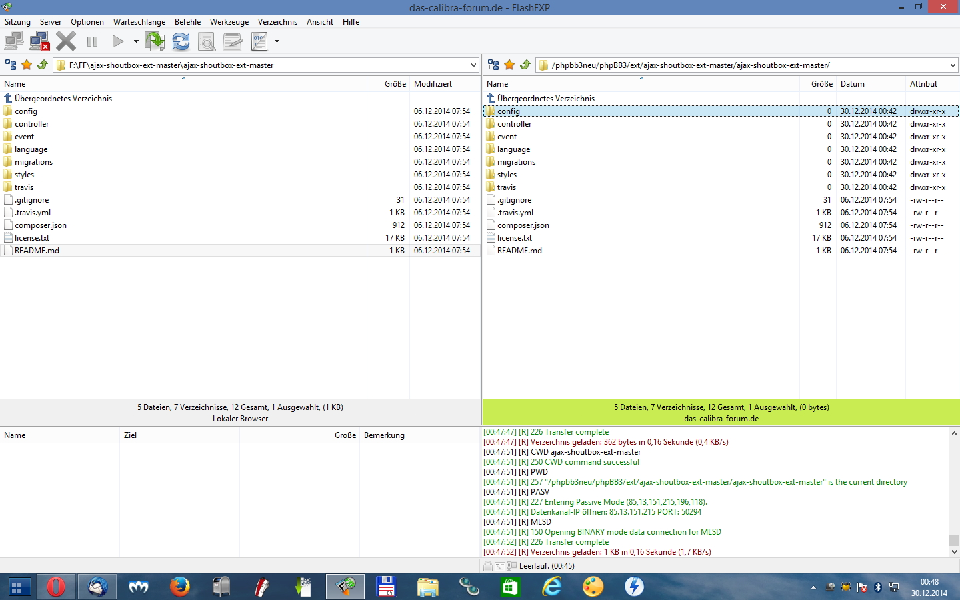Viewport: 960px width, 600px height.
Task: Select local composer.json file
Action: pyautogui.click(x=41, y=225)
